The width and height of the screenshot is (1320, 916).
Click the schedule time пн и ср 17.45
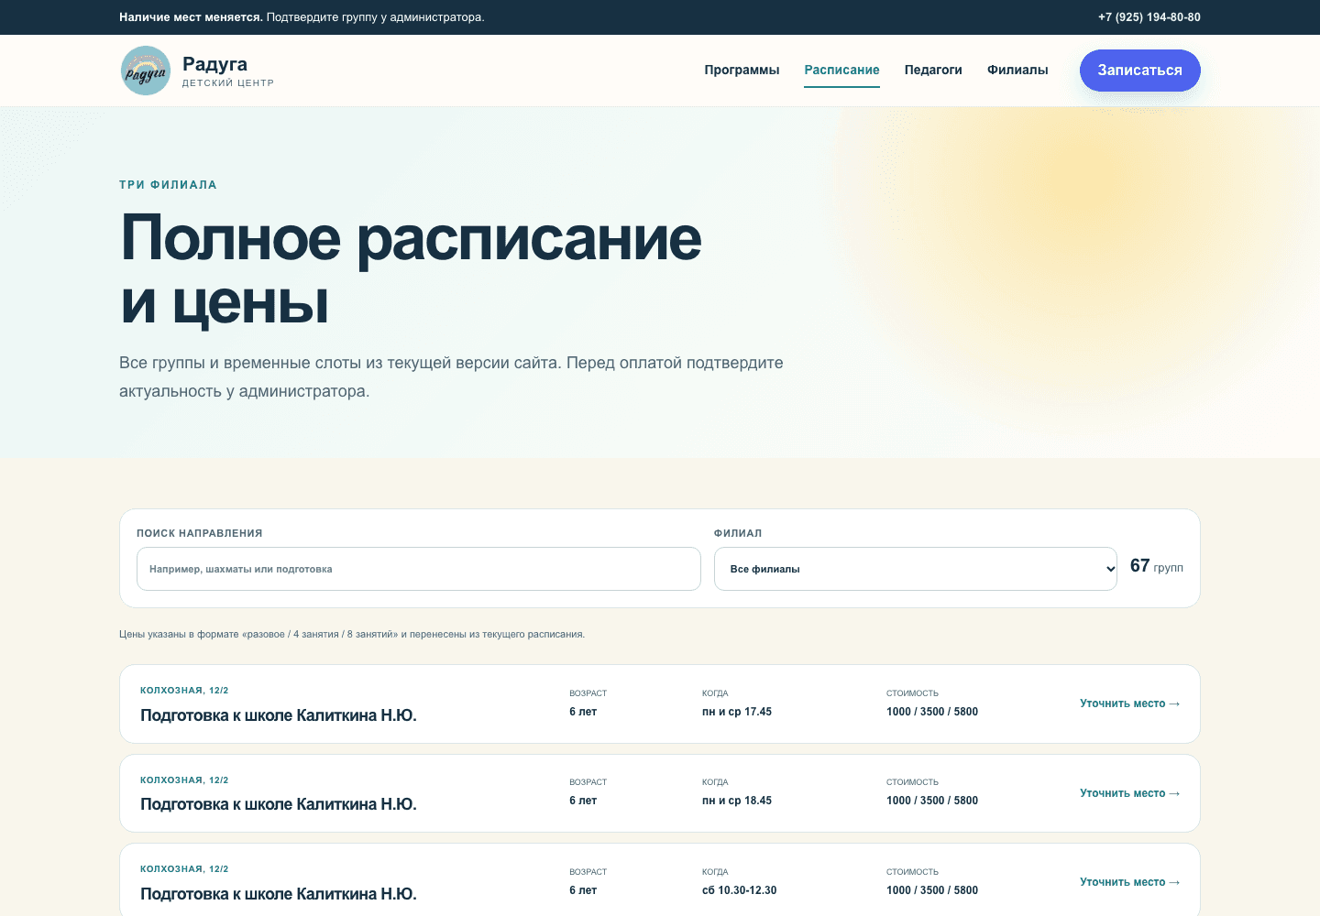click(x=737, y=712)
